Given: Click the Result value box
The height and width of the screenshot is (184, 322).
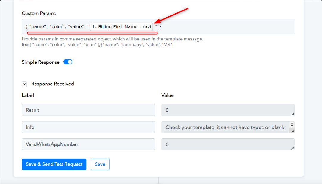Looking at the screenshot, I should [x=228, y=110].
